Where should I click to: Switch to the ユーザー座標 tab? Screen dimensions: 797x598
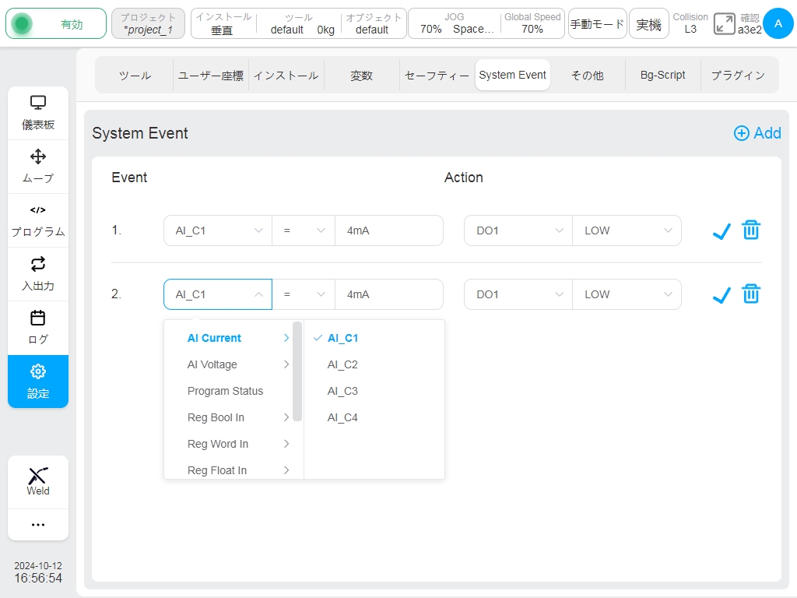pyautogui.click(x=210, y=76)
